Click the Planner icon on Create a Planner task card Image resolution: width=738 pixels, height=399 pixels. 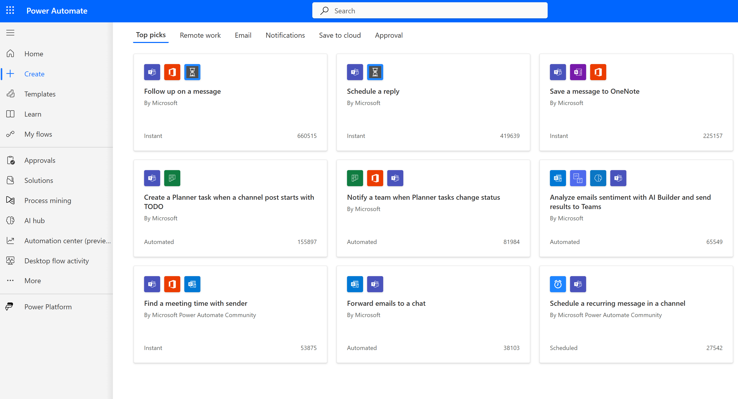coord(172,178)
